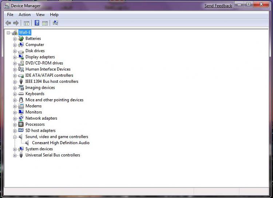Image resolution: width=273 pixels, height=198 pixels.
Task: Click the Human Interface Devices icon
Action: [21, 69]
